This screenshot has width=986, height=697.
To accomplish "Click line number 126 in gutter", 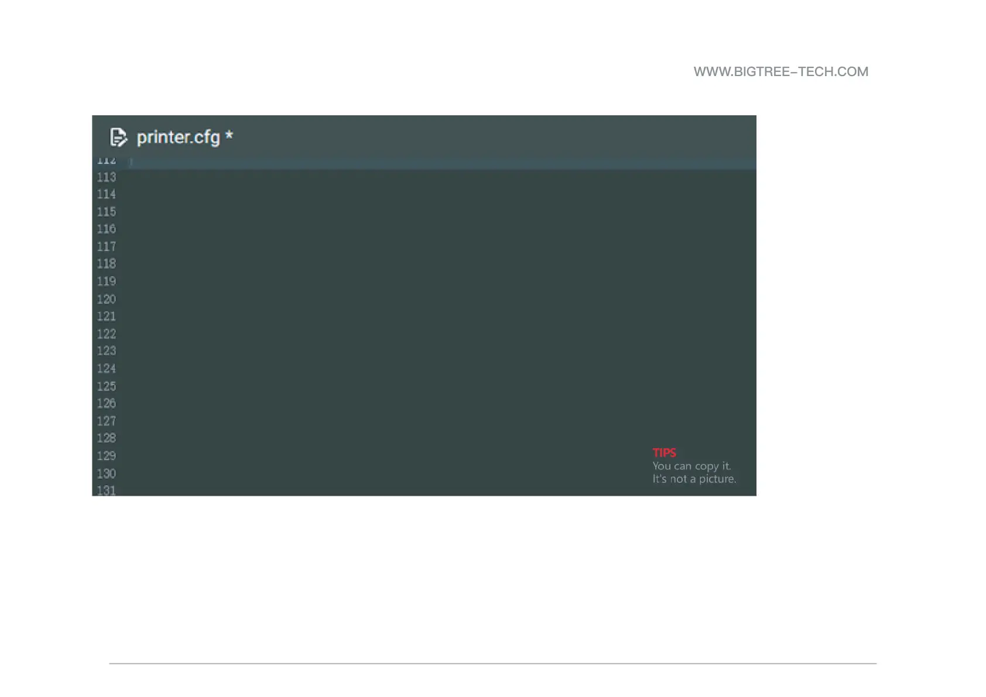I will pos(107,403).
